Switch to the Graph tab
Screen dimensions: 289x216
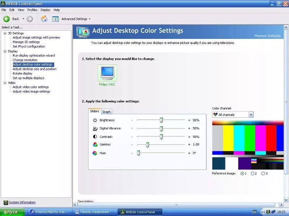(x=106, y=112)
